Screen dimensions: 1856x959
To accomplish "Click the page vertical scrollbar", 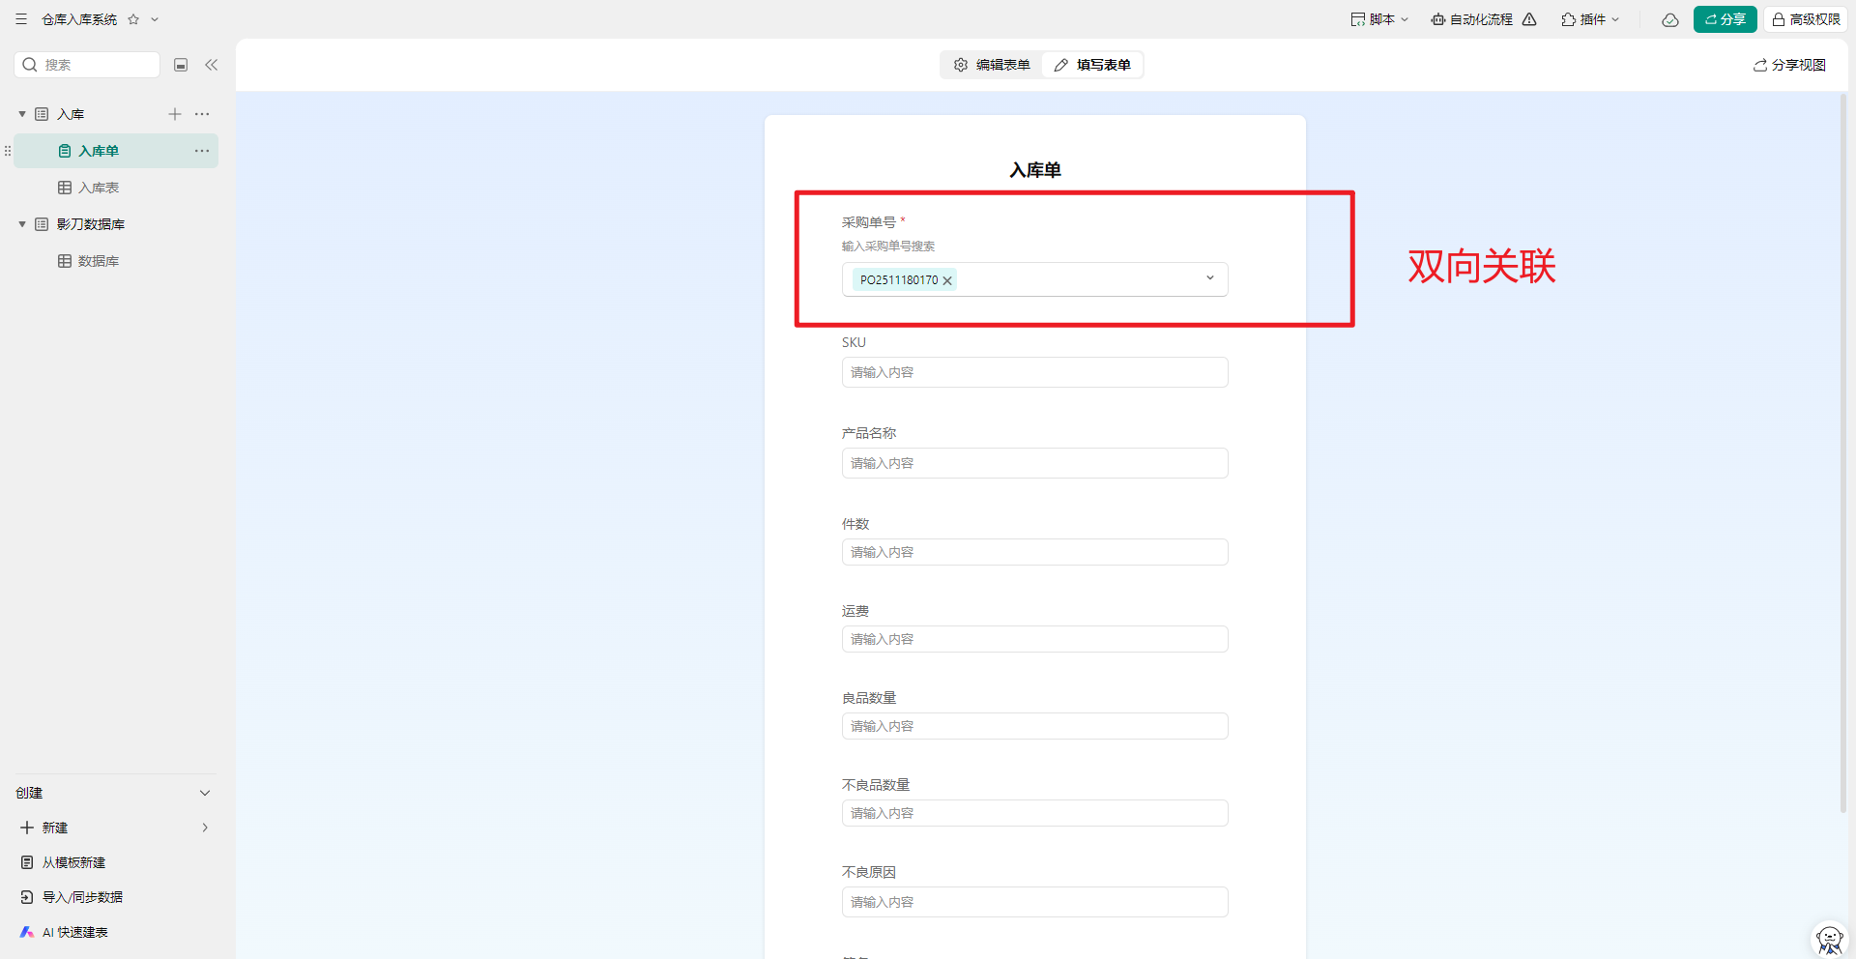I will [x=1843, y=454].
